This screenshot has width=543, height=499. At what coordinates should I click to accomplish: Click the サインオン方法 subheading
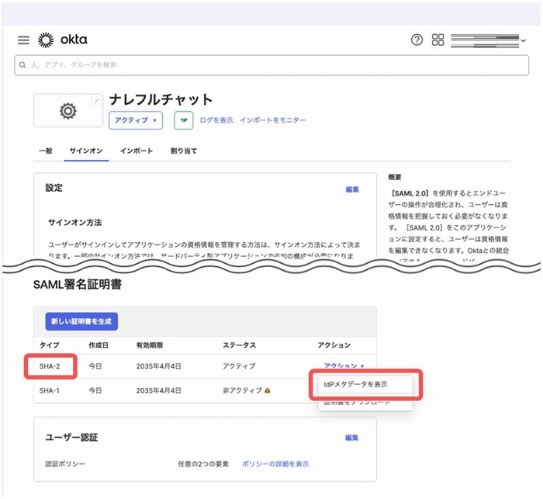pyautogui.click(x=74, y=223)
